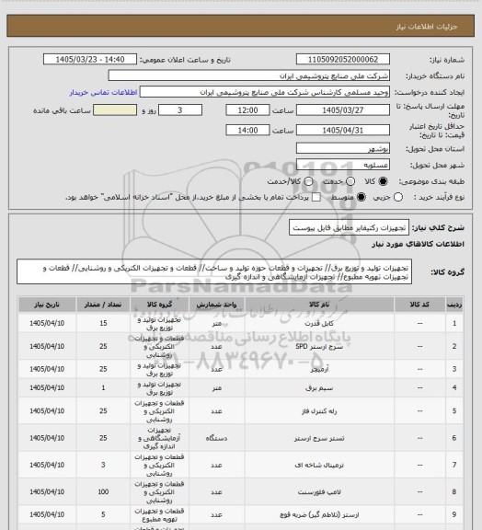Select the سیم برق item name

point(319,388)
